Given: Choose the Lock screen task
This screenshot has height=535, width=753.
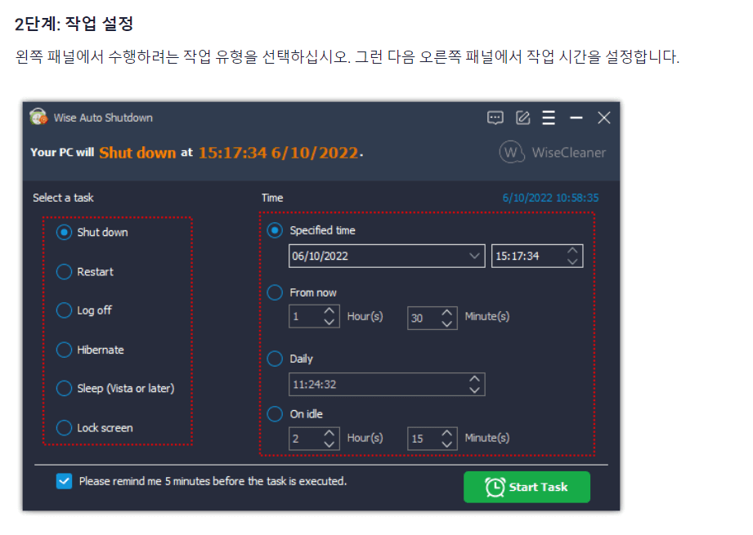Looking at the screenshot, I should (64, 427).
